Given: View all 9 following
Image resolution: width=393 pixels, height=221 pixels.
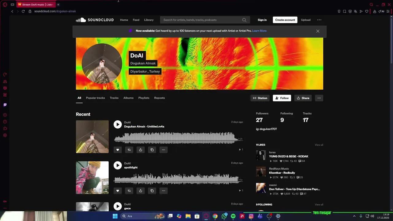Looking at the screenshot, I should [319, 205].
